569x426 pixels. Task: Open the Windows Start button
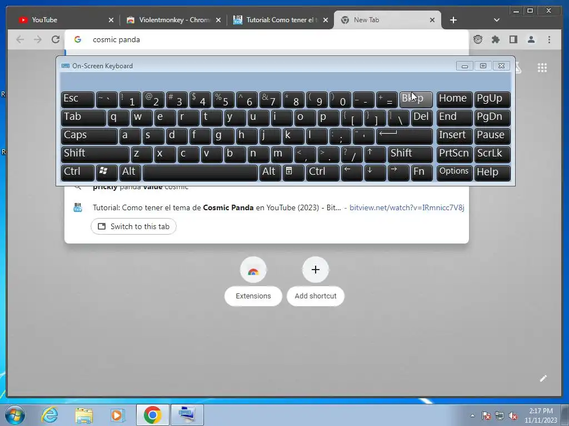click(x=15, y=415)
